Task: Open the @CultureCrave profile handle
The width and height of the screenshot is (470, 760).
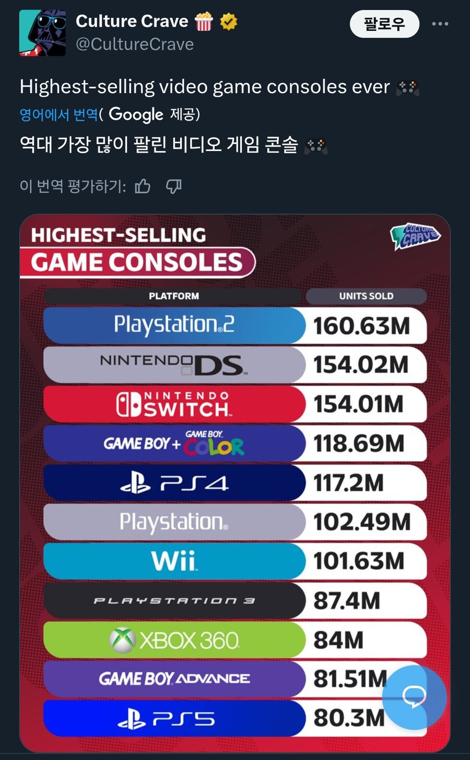Action: [135, 44]
